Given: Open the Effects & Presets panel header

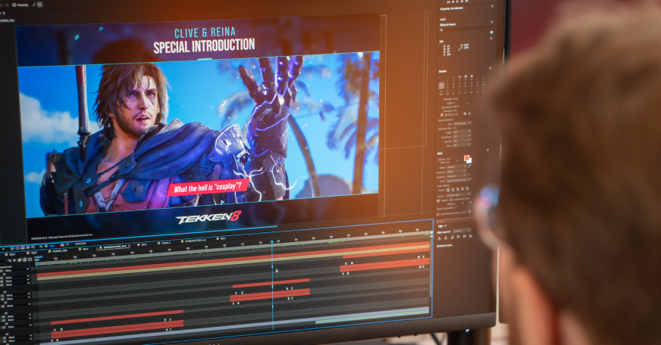Looking at the screenshot, I should tap(448, 25).
